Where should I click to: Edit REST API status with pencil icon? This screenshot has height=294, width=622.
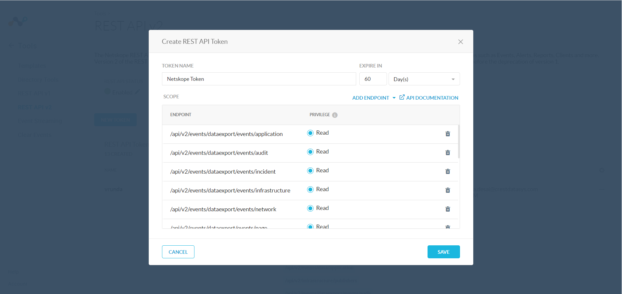[137, 92]
